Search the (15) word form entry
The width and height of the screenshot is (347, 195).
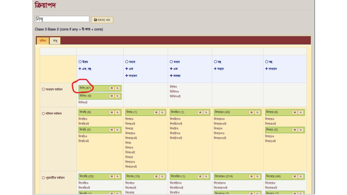tap(162, 177)
